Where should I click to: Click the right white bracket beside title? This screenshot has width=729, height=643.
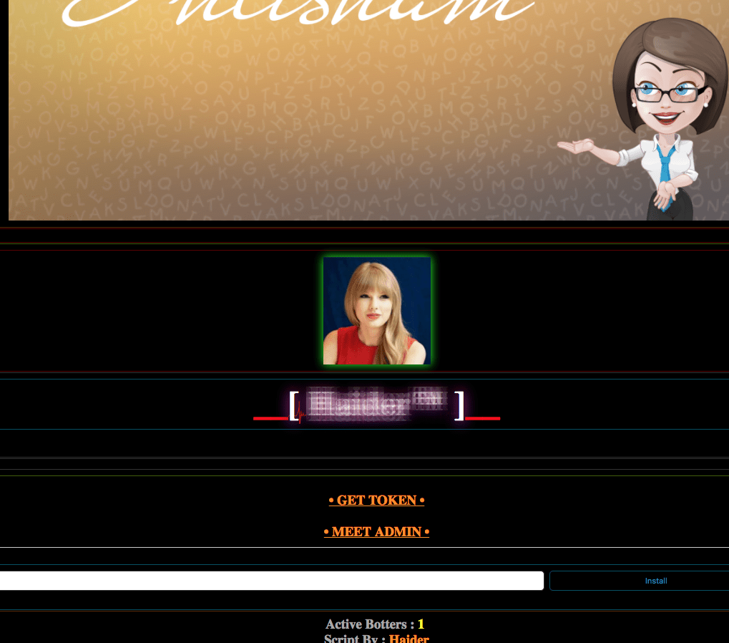[x=460, y=406]
